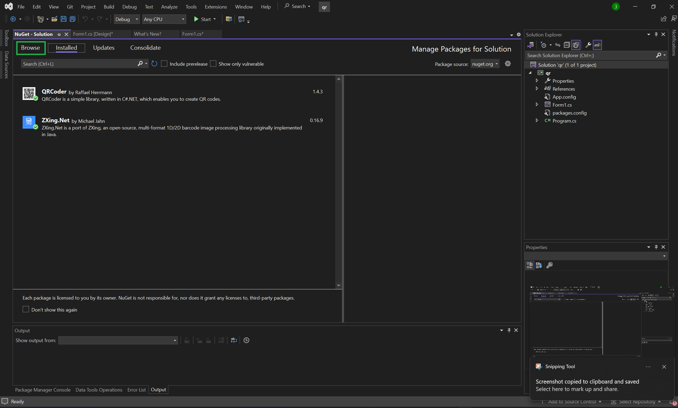Click the Property Pages wrench in Properties
The image size is (678, 408).
[549, 265]
